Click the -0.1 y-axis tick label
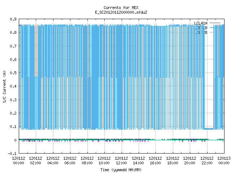The image size is (231, 173). tap(12, 154)
